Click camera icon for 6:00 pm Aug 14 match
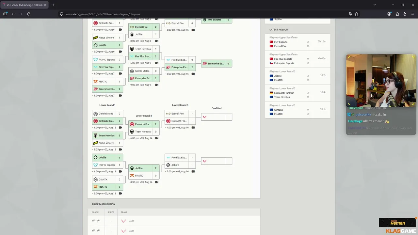 click(157, 138)
